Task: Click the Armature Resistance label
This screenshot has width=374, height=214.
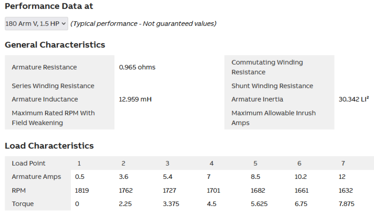Action: [44, 67]
